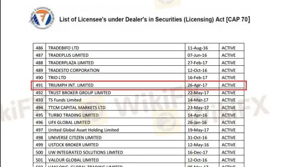
Task: Select TTCM CAPITAL MARKETS LTD entry
Action: click(x=77, y=108)
